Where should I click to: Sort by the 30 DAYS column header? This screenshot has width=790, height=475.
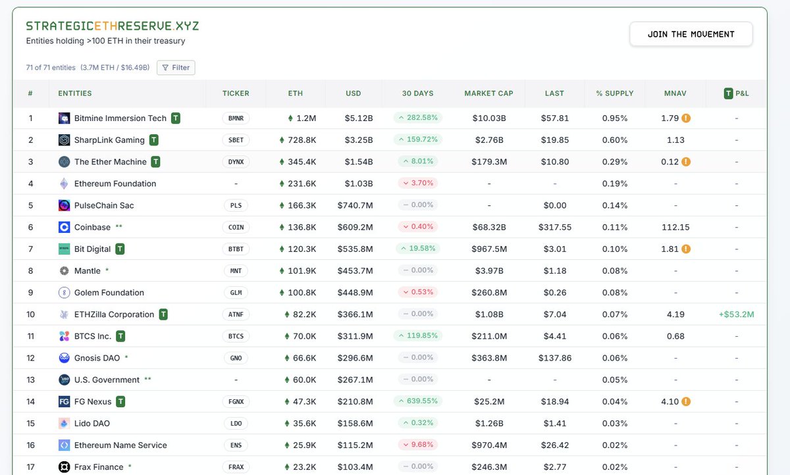tap(417, 93)
